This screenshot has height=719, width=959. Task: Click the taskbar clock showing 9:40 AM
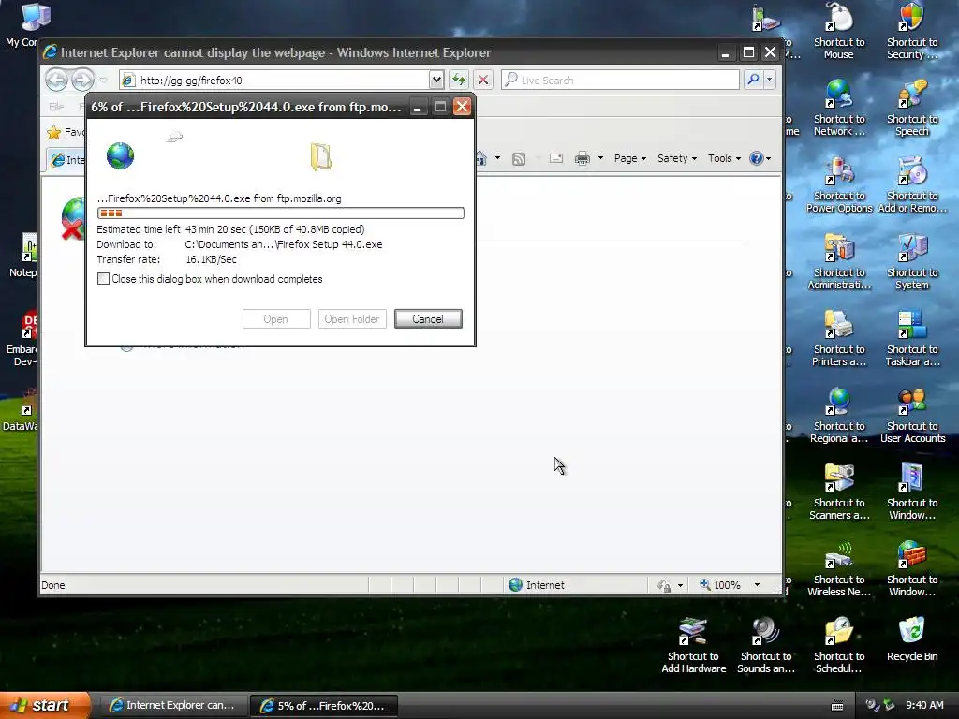pyautogui.click(x=924, y=705)
